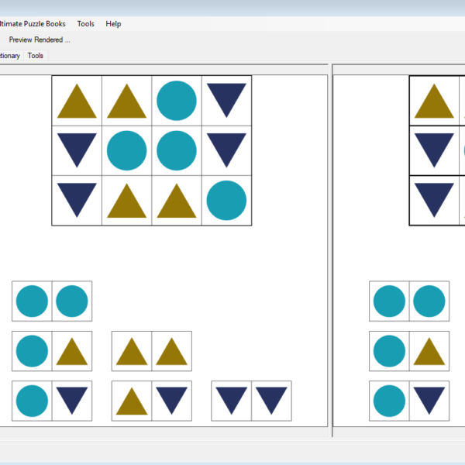Open the Help menu

click(113, 24)
